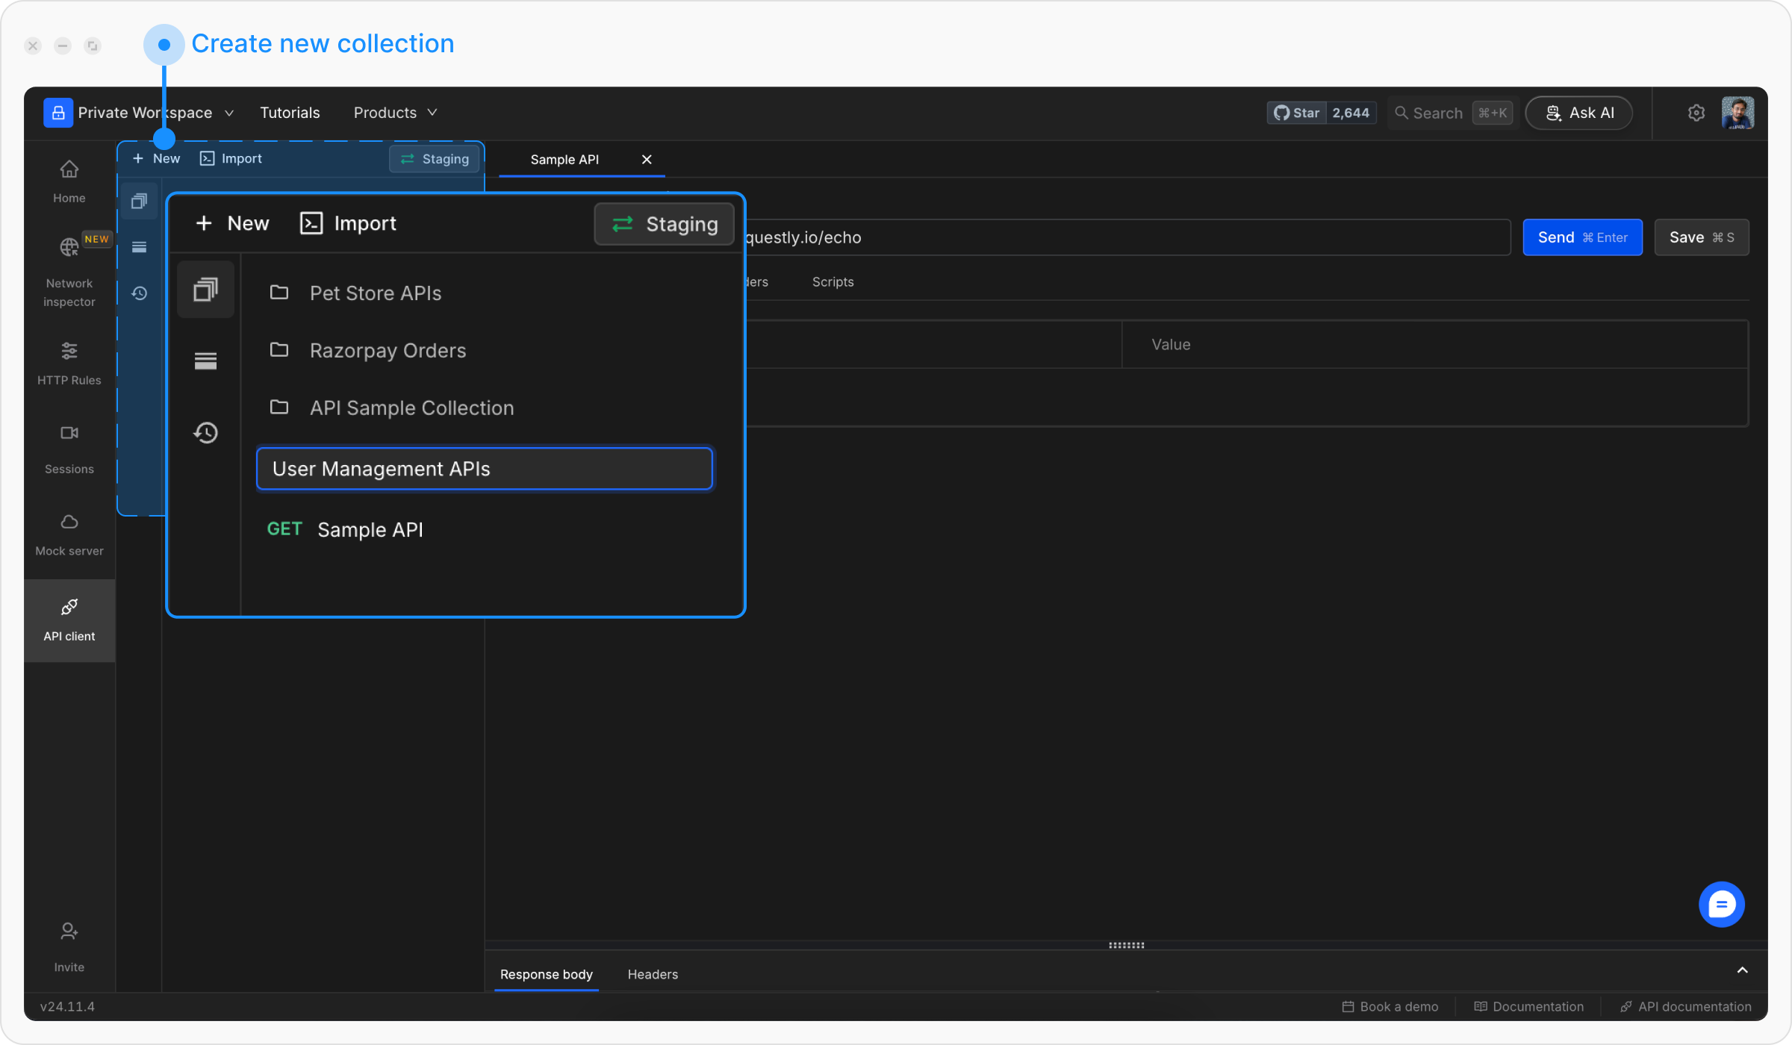Toggle the Staging environment switcher in the zoomed panel
The height and width of the screenshot is (1045, 1792).
[664, 224]
